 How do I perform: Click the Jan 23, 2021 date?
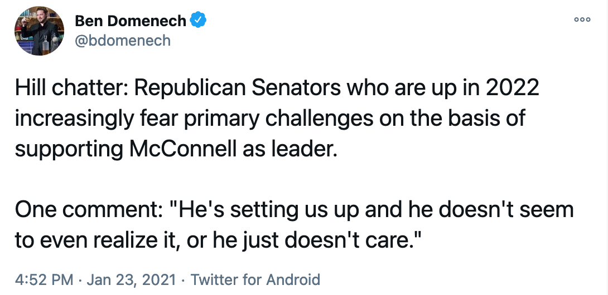(x=131, y=279)
